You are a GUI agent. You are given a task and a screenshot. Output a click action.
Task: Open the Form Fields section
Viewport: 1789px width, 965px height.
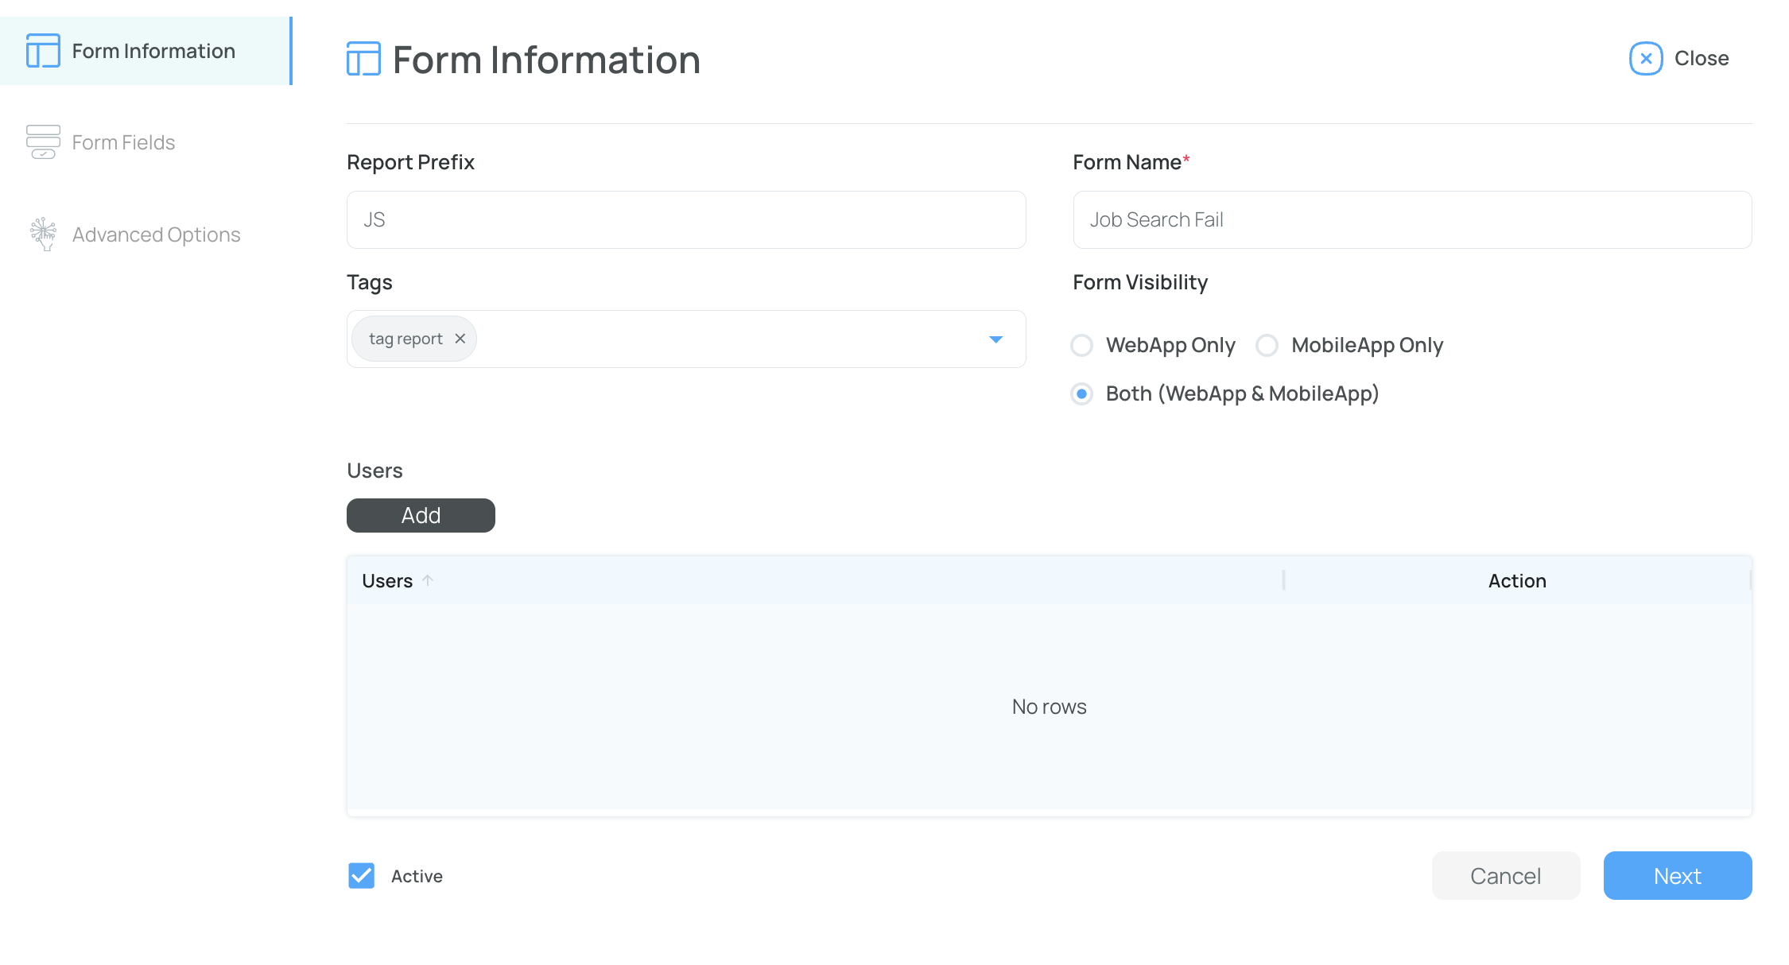[x=123, y=142]
